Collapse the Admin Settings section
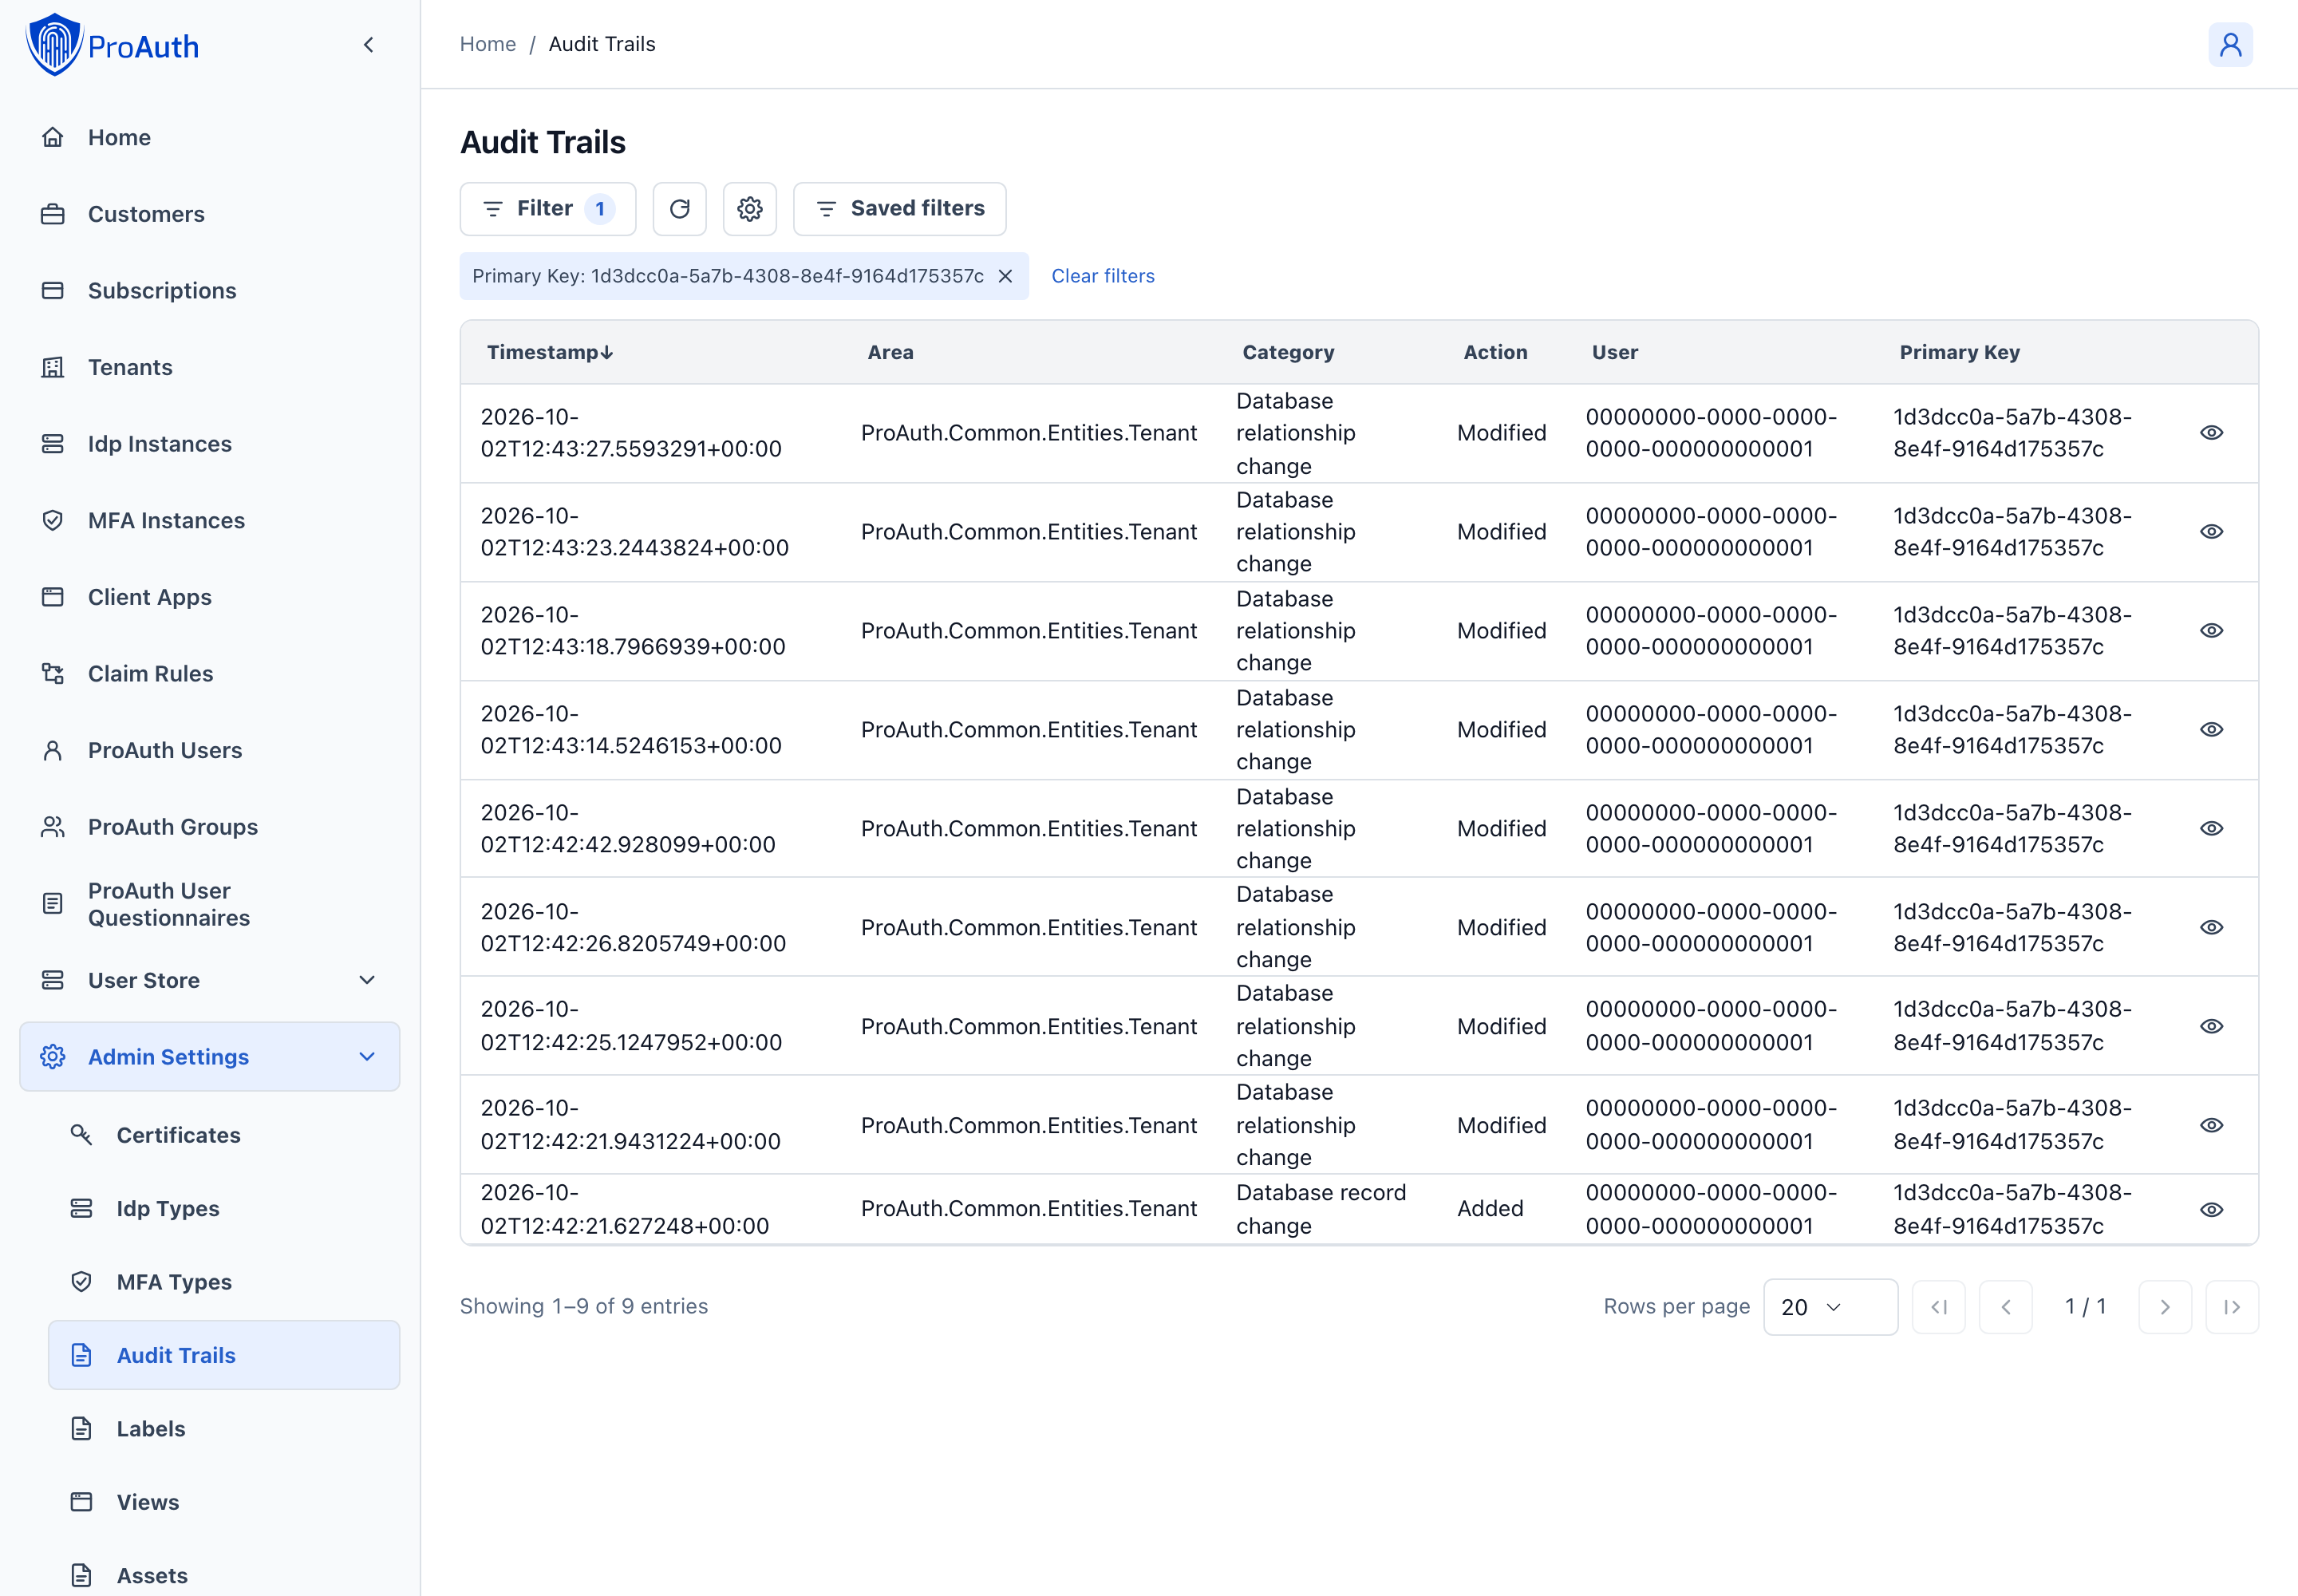 coord(210,1057)
